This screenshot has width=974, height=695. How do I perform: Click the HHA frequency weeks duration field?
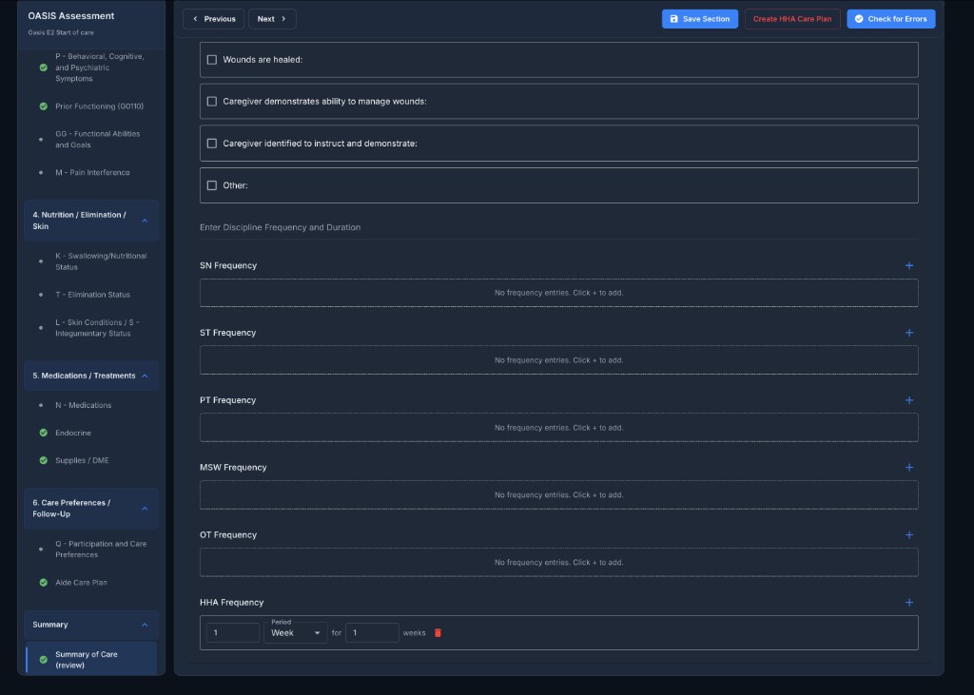372,633
